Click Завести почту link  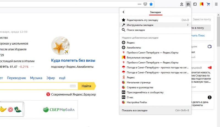202,19
